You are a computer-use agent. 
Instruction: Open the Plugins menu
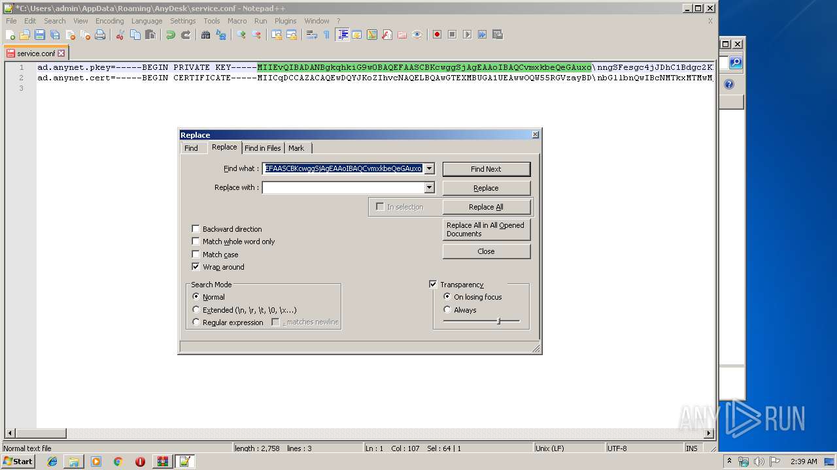(x=285, y=21)
